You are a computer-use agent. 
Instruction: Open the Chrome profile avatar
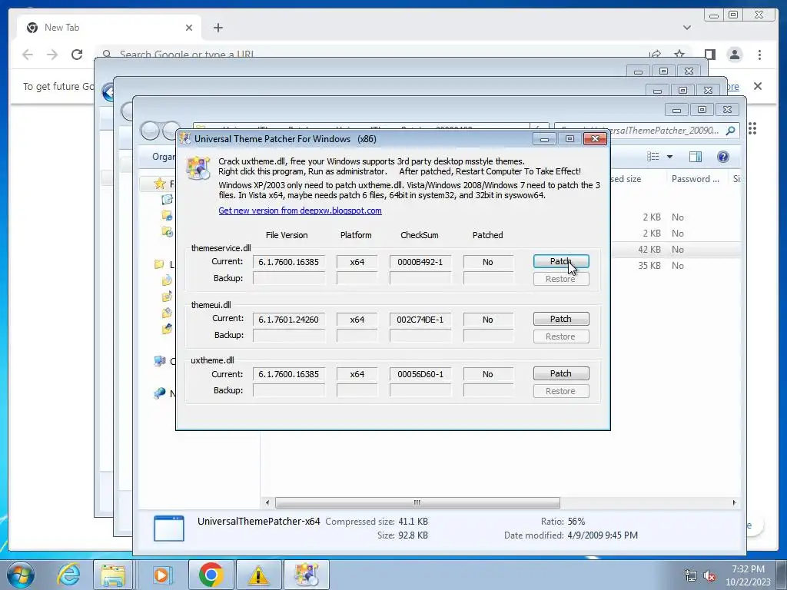(735, 55)
